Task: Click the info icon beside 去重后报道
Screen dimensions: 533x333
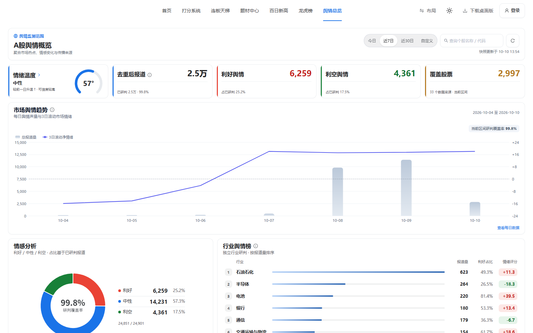Action: [x=150, y=75]
